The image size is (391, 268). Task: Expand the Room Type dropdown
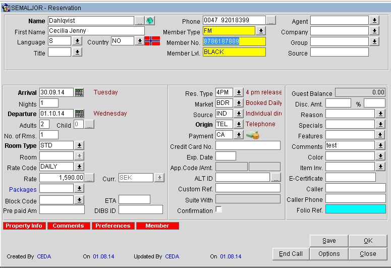coord(79,145)
